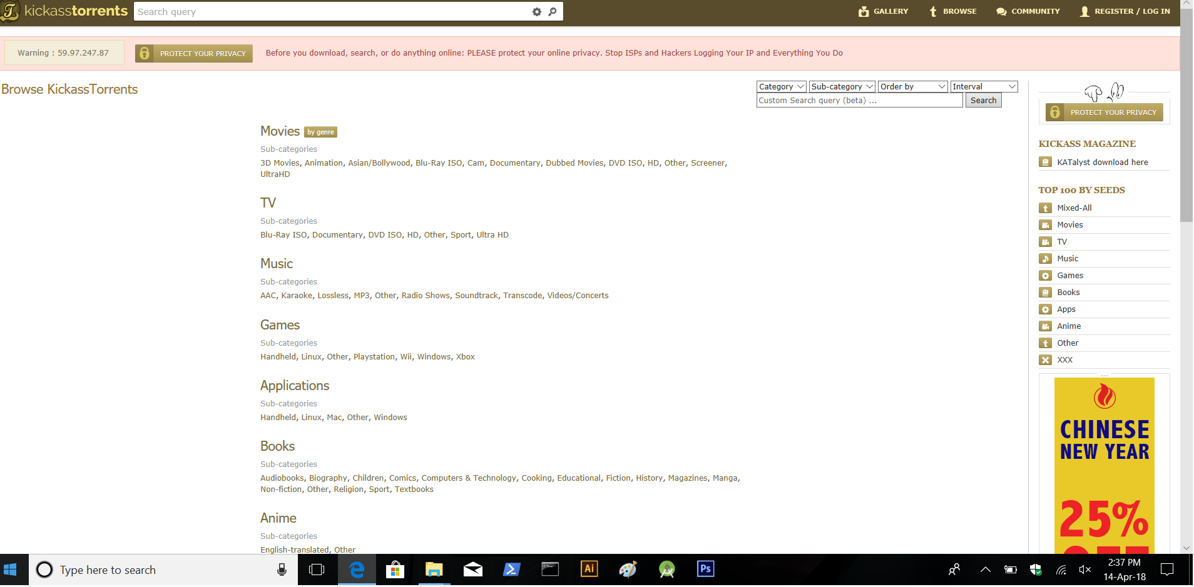Click sidebar Protect Your Privacy button
Image resolution: width=1194 pixels, height=587 pixels.
click(1105, 113)
